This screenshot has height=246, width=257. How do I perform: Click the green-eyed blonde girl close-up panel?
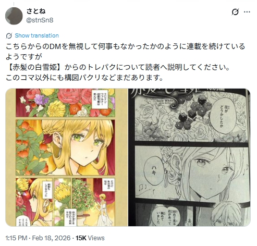[x=65, y=147]
